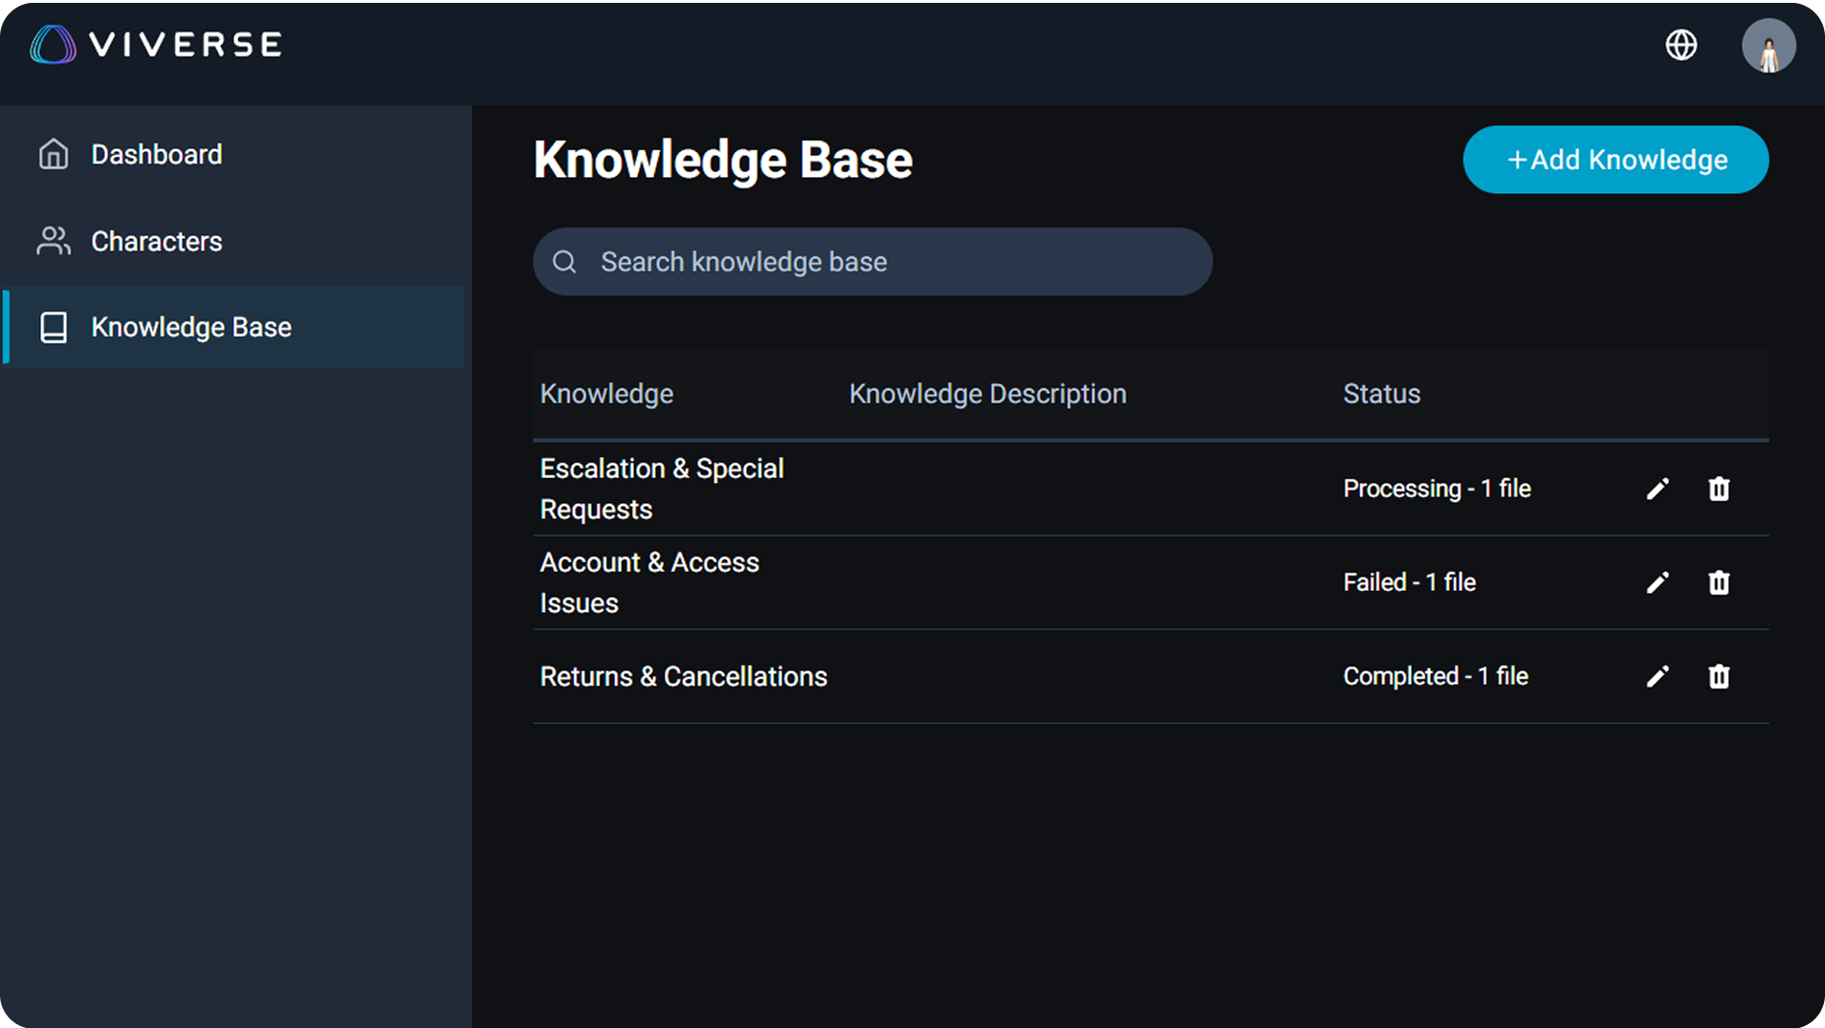Edit Account & Access Issues entry
The image size is (1825, 1028).
coord(1658,582)
